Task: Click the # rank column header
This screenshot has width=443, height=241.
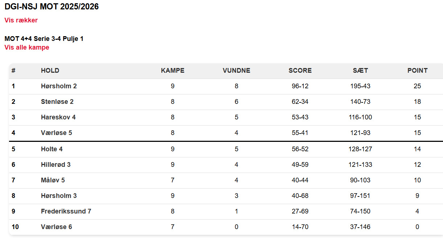Action: coord(13,71)
